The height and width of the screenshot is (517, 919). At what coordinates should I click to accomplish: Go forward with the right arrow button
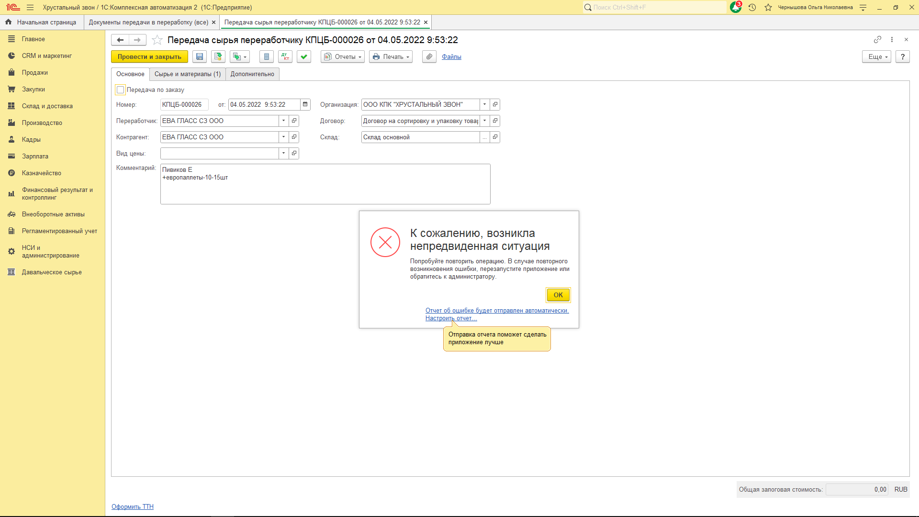(x=137, y=40)
